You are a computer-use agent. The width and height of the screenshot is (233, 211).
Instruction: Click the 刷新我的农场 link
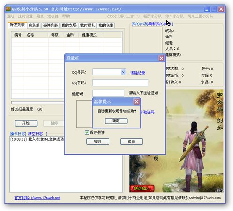(x=159, y=24)
